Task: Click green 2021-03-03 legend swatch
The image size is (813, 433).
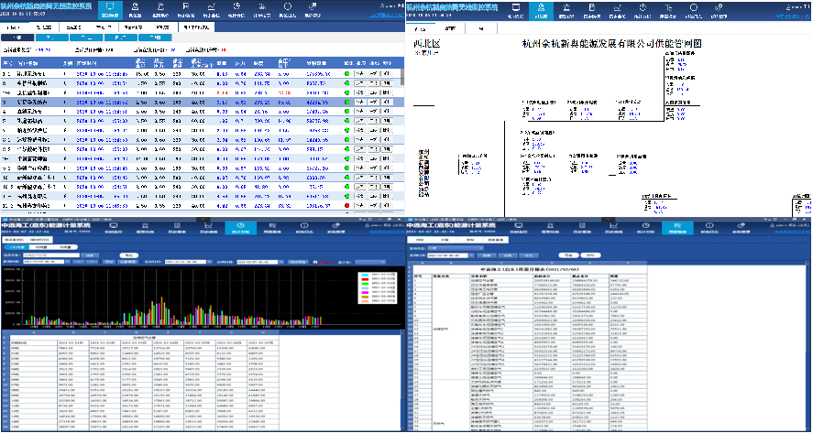Action: (x=365, y=283)
